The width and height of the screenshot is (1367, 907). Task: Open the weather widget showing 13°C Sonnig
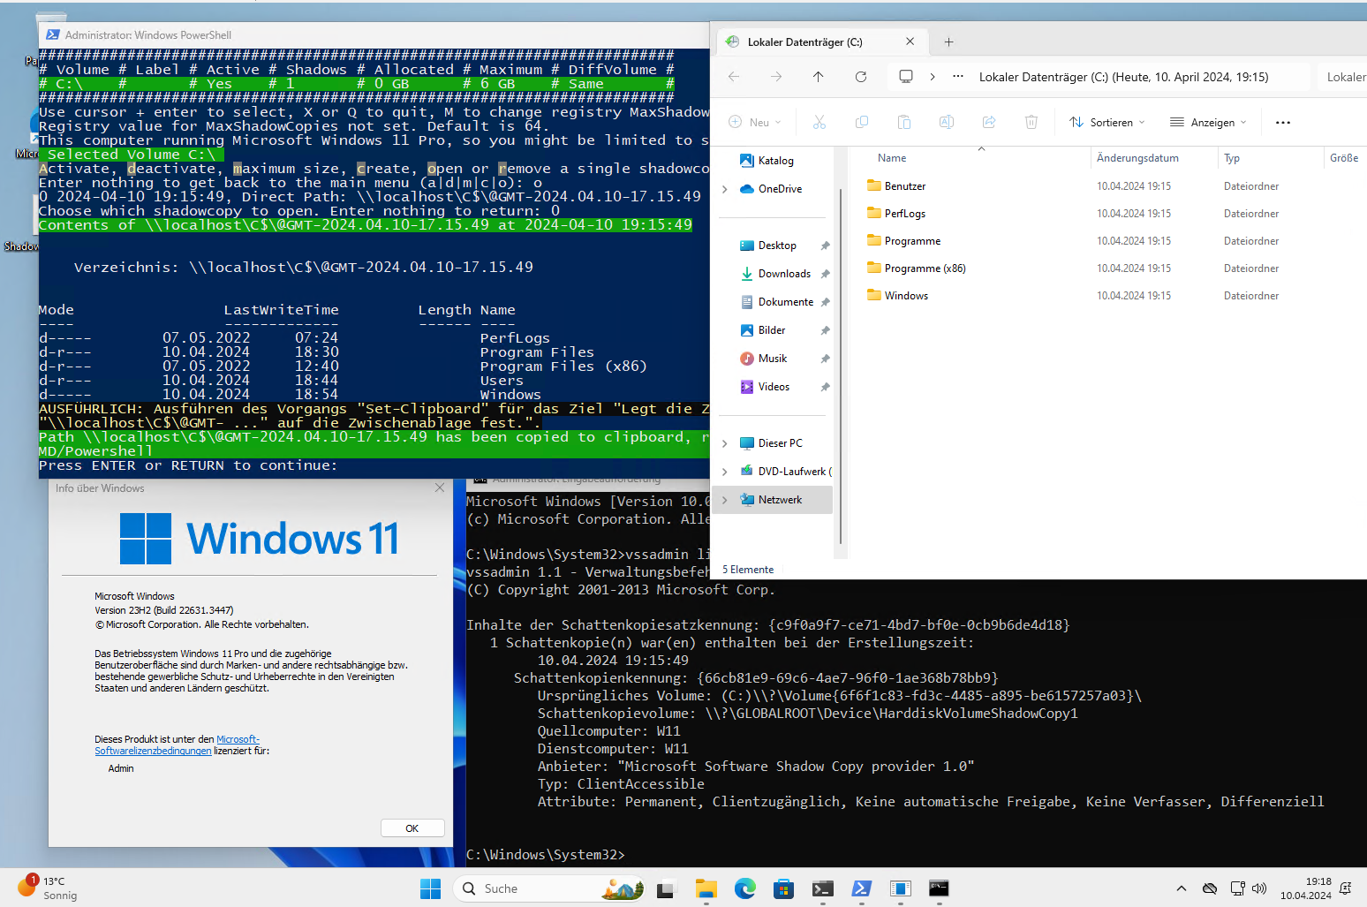click(49, 888)
